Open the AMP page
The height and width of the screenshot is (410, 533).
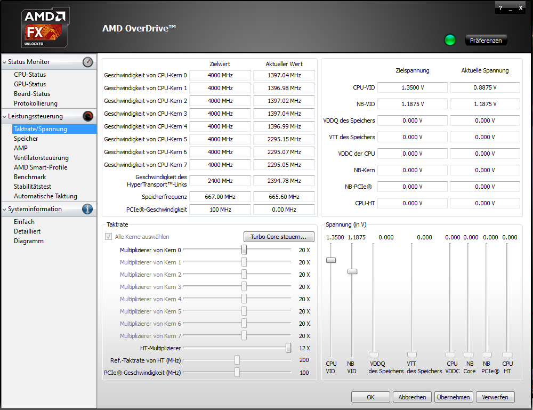[x=21, y=148]
